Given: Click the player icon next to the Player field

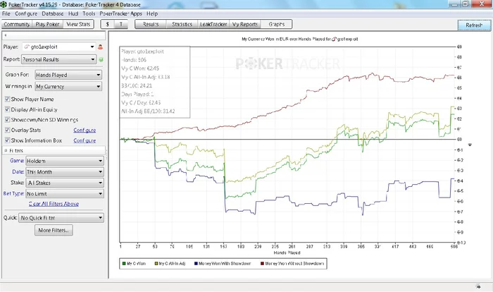Looking at the screenshot, I should [100, 47].
